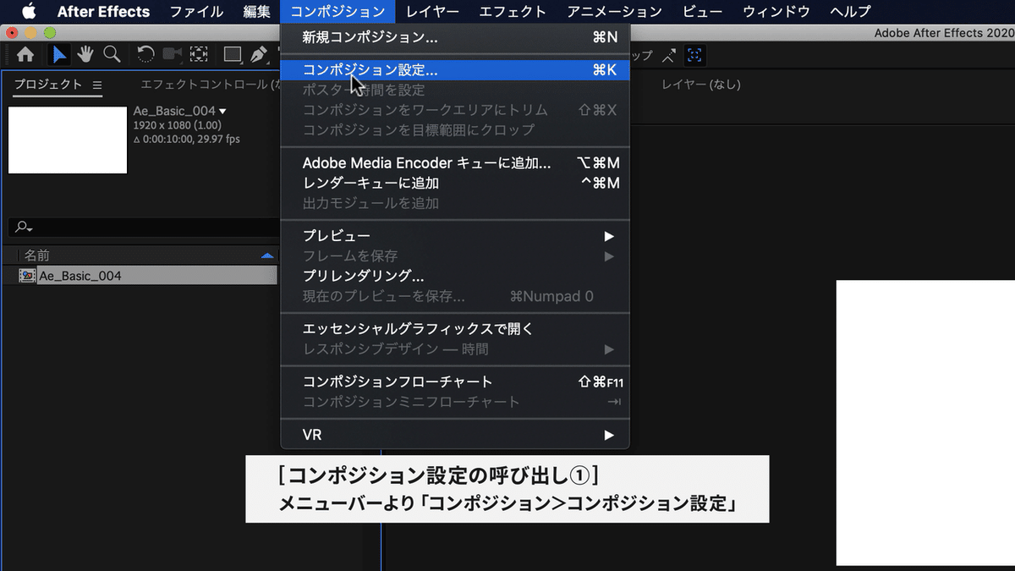Select the Hand tool
Image resolution: width=1015 pixels, height=571 pixels.
(x=85, y=55)
